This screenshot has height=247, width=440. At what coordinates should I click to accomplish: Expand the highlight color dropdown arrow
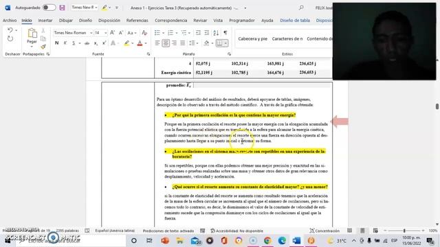click(133, 43)
